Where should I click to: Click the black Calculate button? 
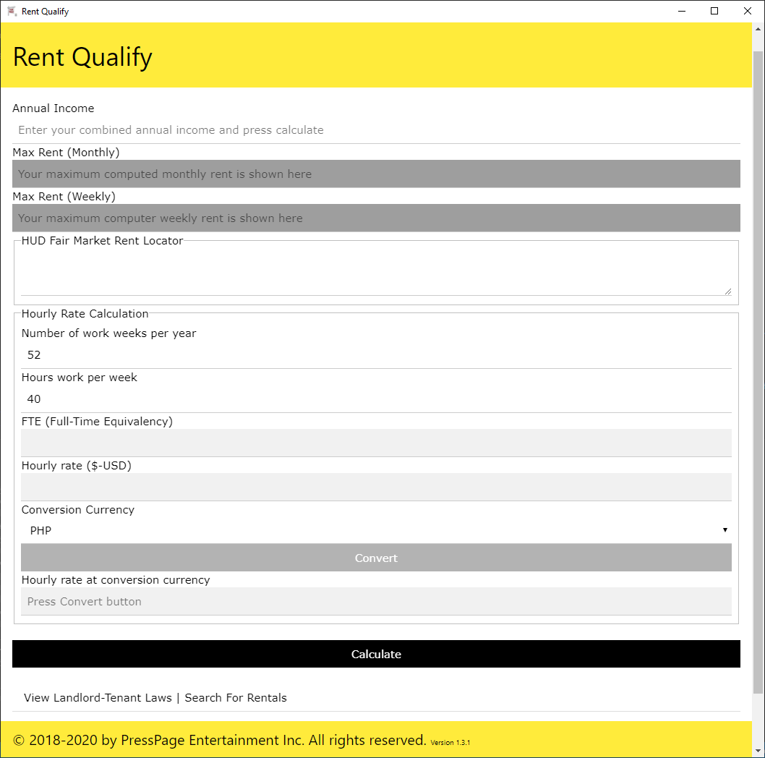point(376,654)
